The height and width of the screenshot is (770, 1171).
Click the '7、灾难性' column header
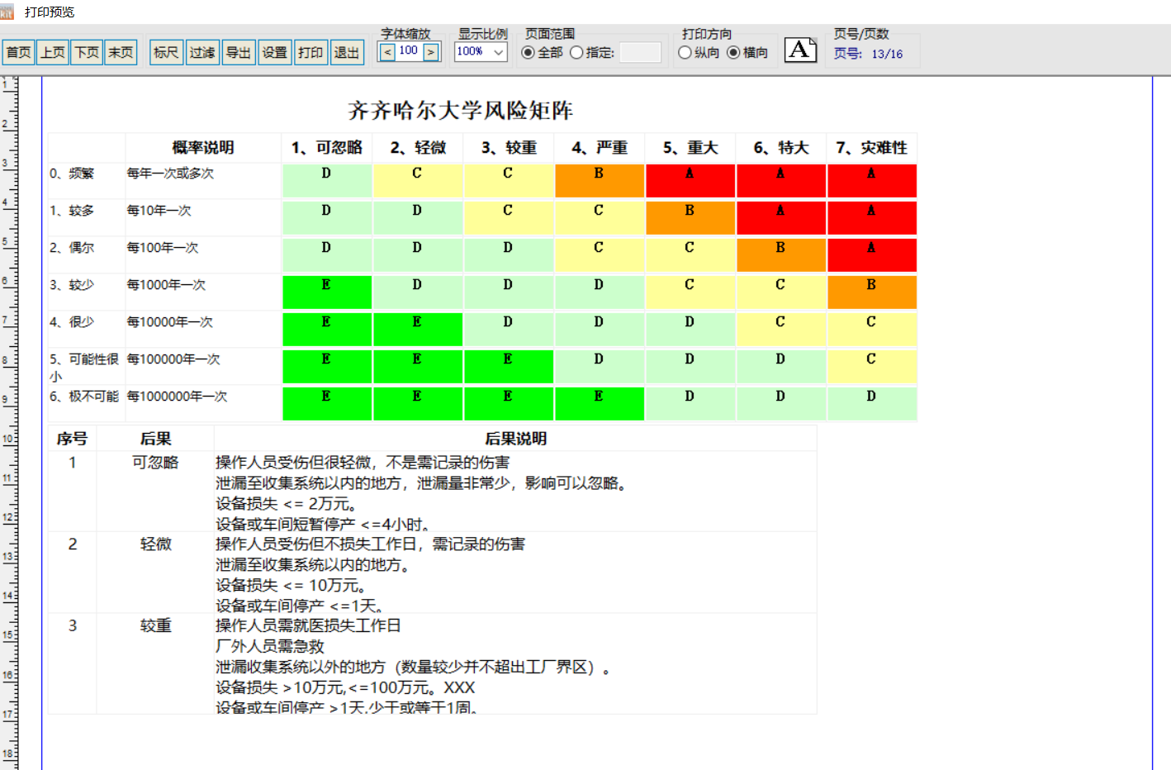click(x=872, y=148)
